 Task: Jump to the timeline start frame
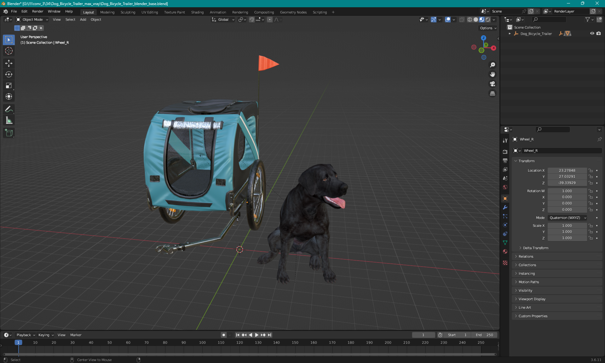(x=238, y=335)
